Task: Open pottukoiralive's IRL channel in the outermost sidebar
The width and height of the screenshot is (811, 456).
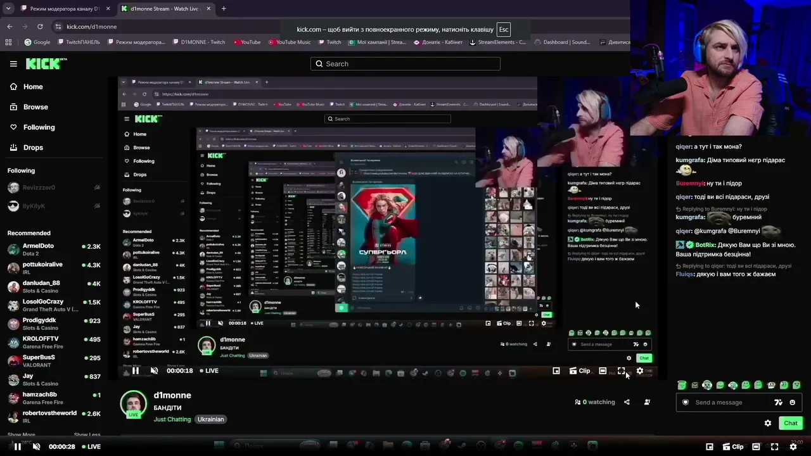Action: click(54, 268)
